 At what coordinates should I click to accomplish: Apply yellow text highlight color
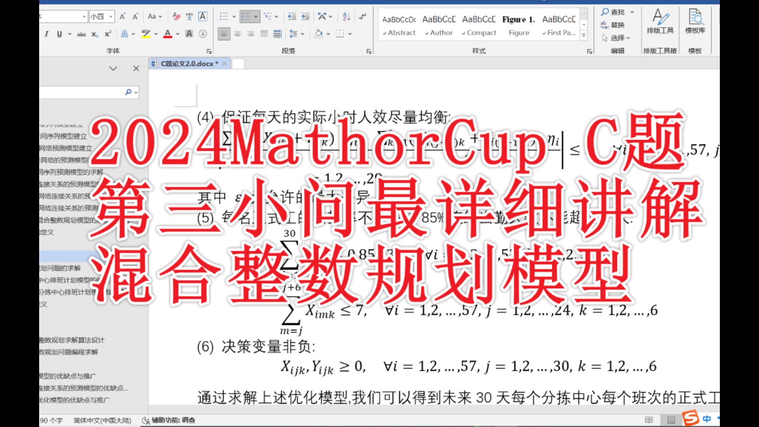[x=146, y=34]
